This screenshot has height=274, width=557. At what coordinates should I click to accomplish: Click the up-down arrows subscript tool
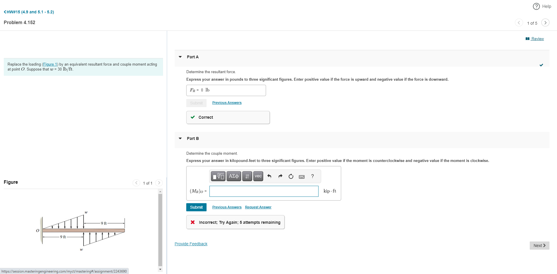coord(247,176)
